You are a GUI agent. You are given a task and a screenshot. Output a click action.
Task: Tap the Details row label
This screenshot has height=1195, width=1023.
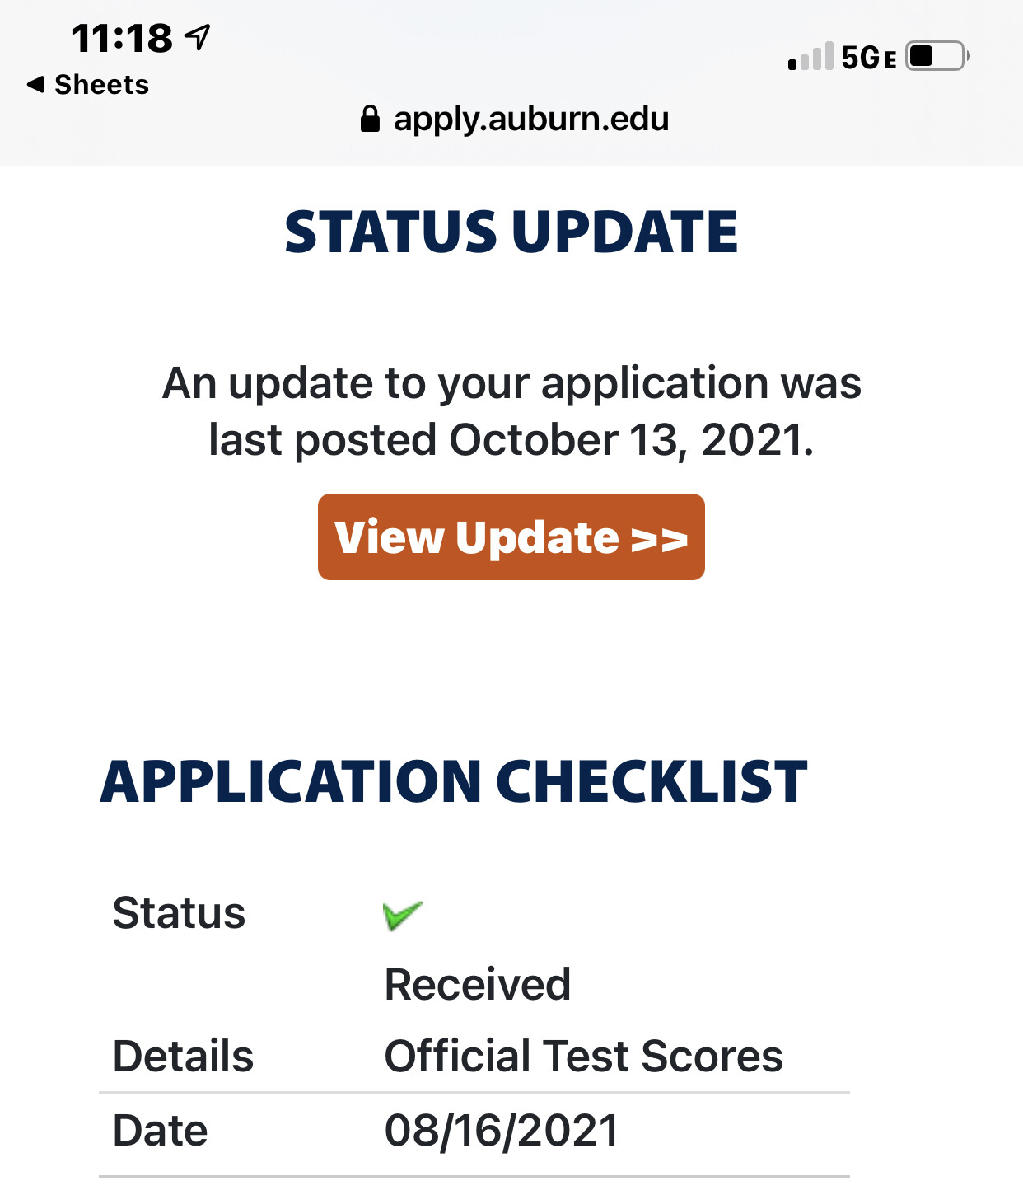183,1056
